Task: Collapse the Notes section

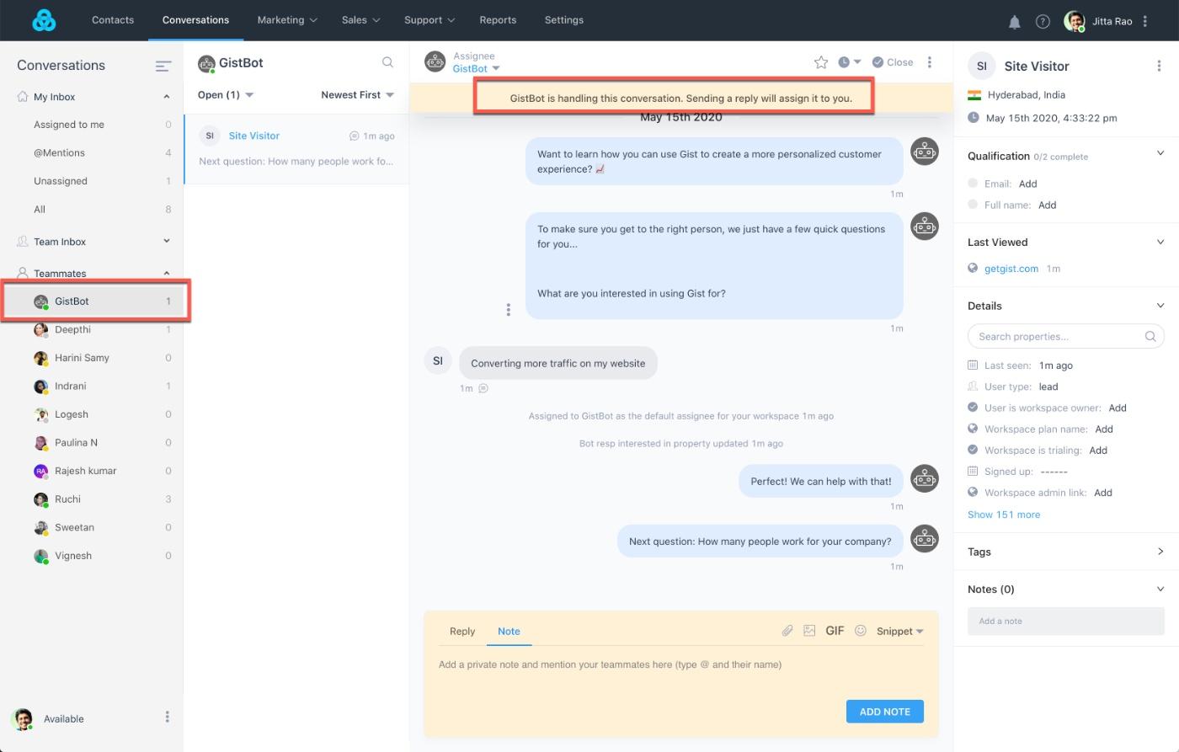Action: pyautogui.click(x=1160, y=589)
